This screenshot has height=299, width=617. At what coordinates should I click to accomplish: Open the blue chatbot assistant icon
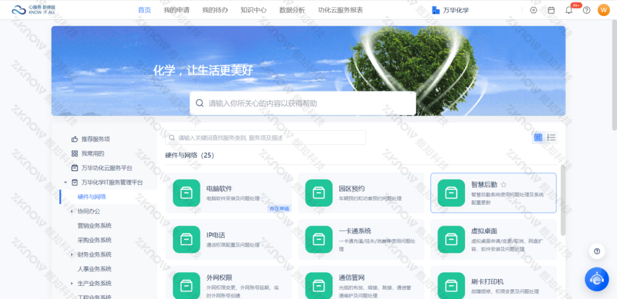click(597, 279)
